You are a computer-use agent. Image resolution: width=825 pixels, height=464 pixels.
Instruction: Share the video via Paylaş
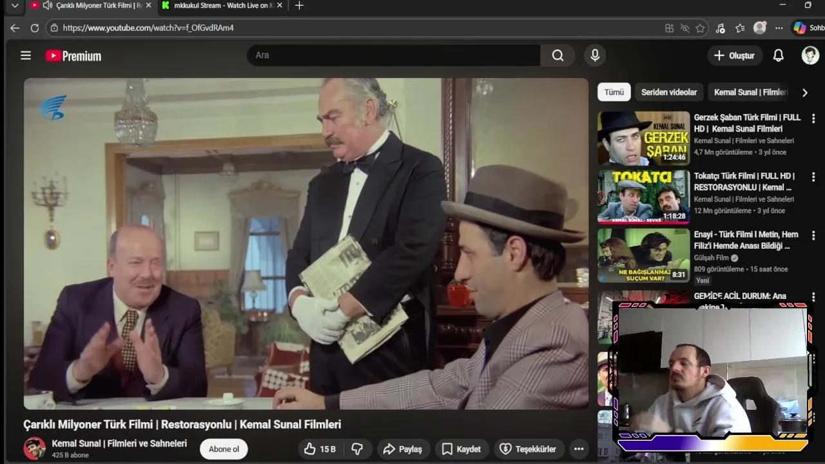point(402,449)
